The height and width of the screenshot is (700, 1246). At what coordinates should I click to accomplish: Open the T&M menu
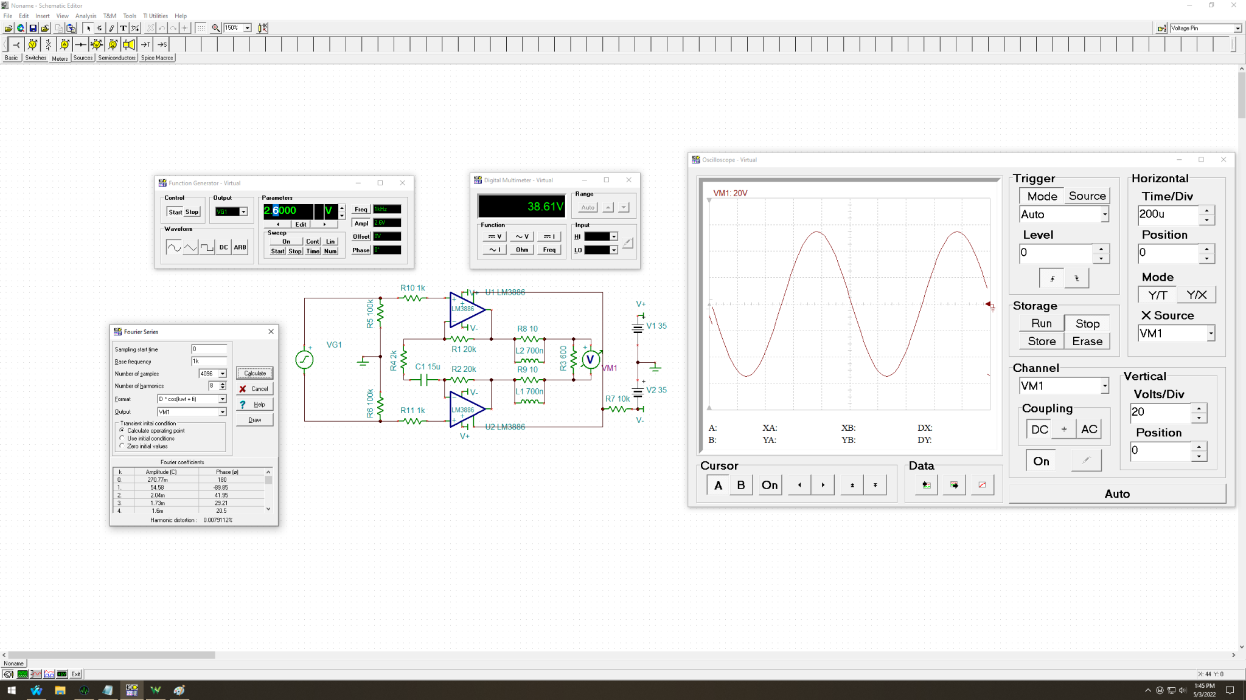pos(110,16)
